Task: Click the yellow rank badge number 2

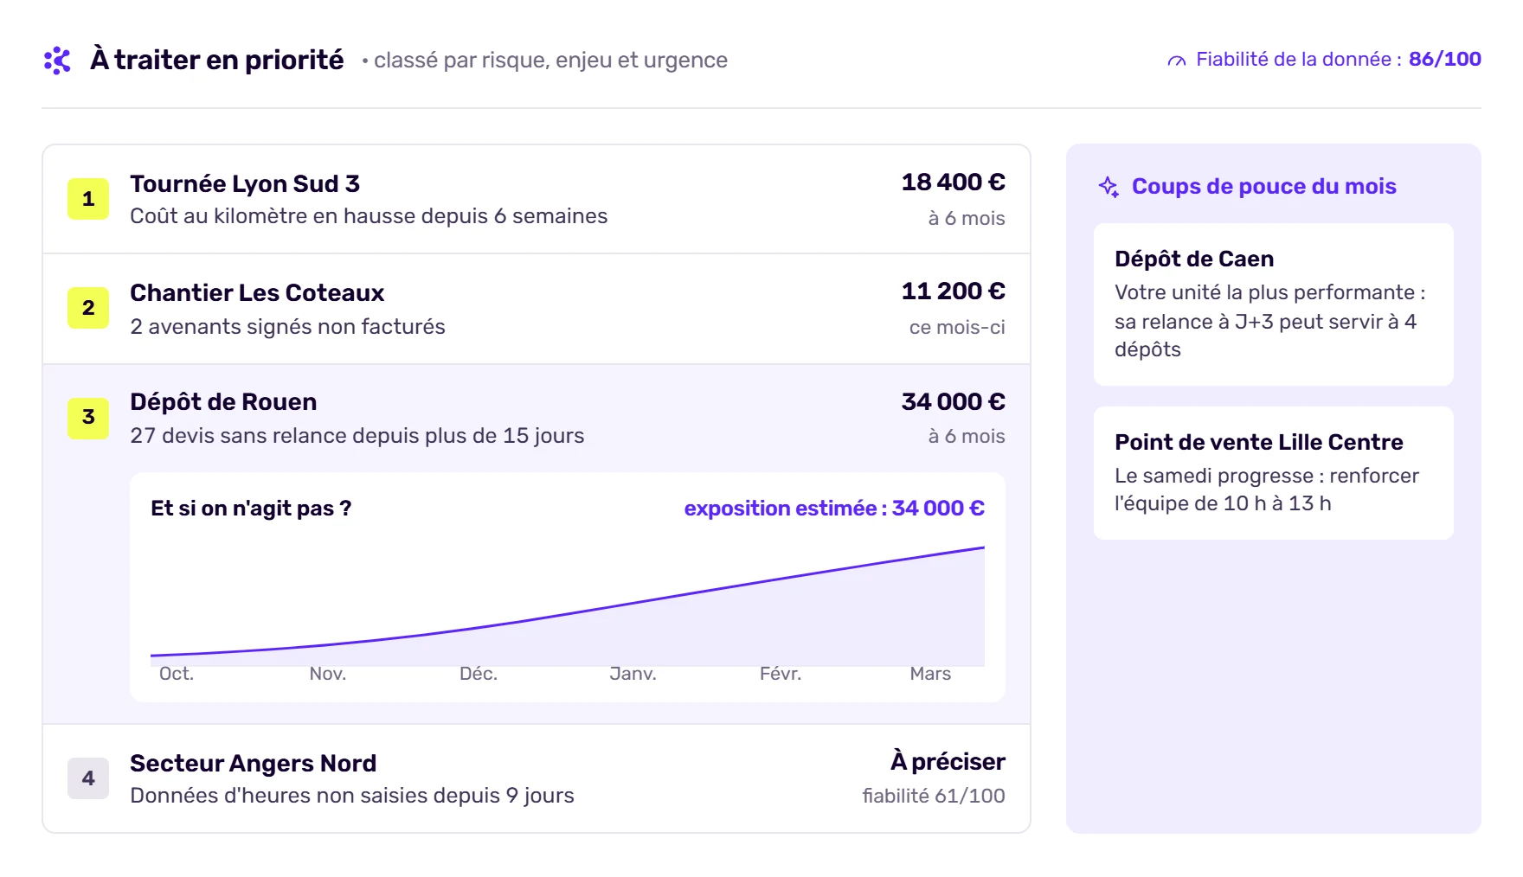Action: pos(88,308)
